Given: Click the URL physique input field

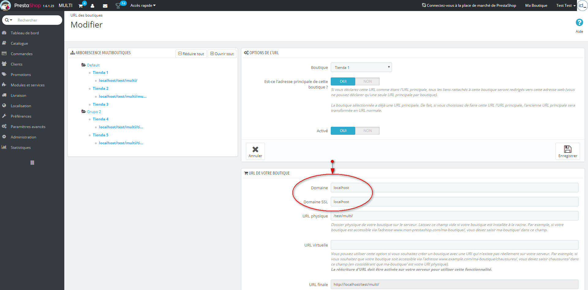Looking at the screenshot, I should click(454, 216).
